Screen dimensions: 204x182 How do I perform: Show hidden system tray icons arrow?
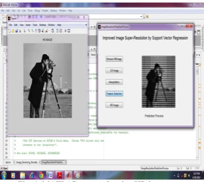point(174,176)
